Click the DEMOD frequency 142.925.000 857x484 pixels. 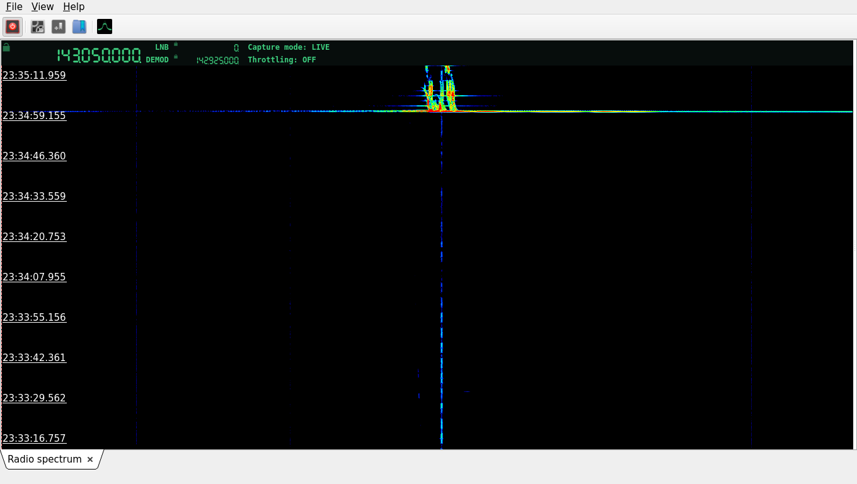pyautogui.click(x=217, y=60)
